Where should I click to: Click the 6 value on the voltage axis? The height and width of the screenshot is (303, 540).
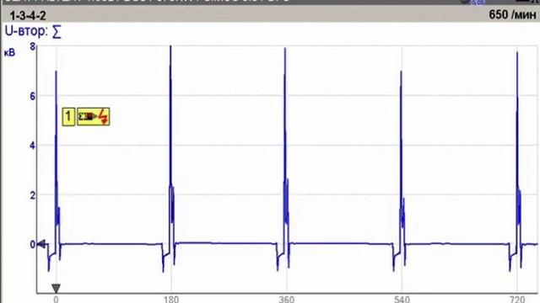[x=32, y=96]
